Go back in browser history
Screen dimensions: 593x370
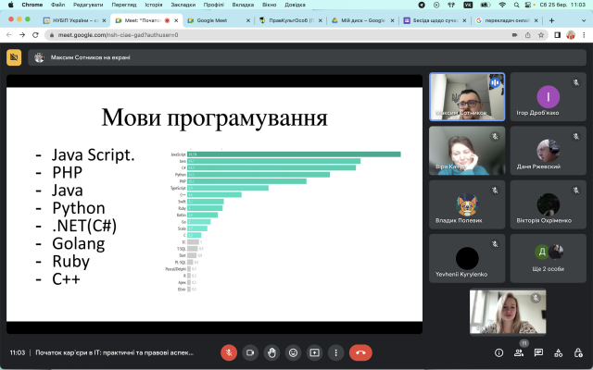(9, 35)
